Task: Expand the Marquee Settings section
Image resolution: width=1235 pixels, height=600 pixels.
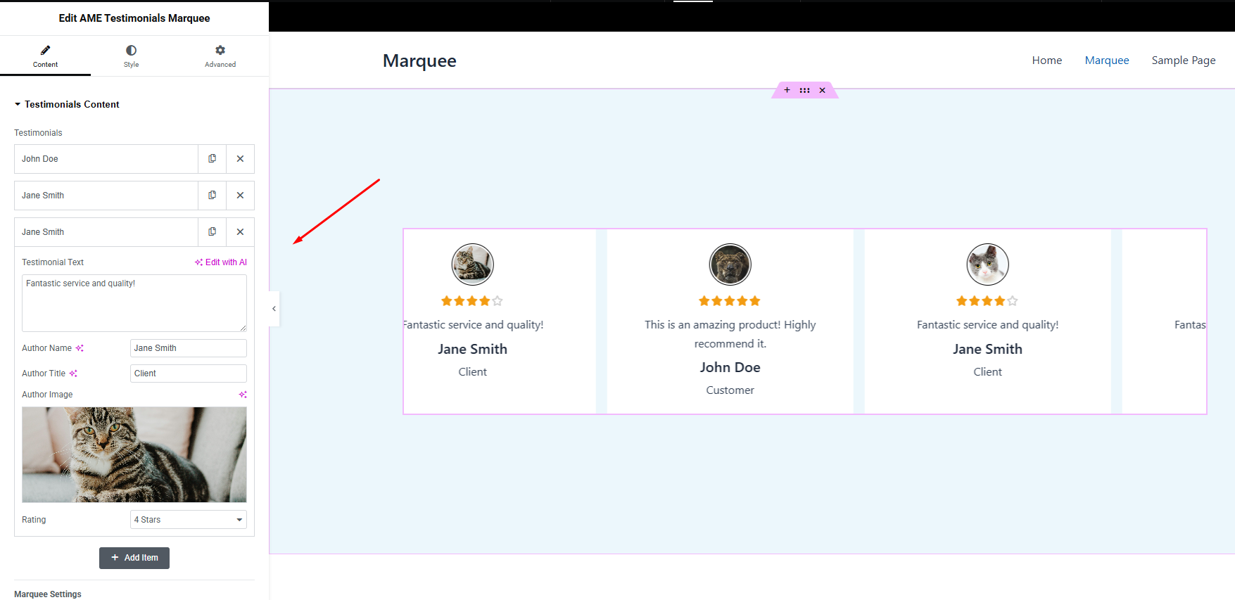Action: click(x=48, y=594)
